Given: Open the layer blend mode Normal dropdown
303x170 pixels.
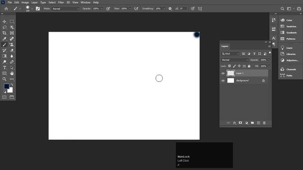Looking at the screenshot, I should [235, 60].
